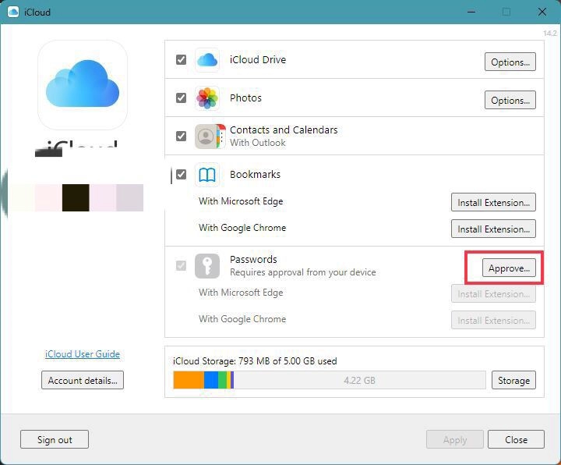561x465 pixels.
Task: Click the iCloud Drive cloud icon
Action: (x=207, y=60)
